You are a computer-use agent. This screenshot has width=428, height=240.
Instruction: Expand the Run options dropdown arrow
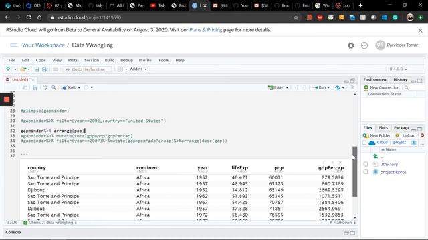(x=328, y=87)
